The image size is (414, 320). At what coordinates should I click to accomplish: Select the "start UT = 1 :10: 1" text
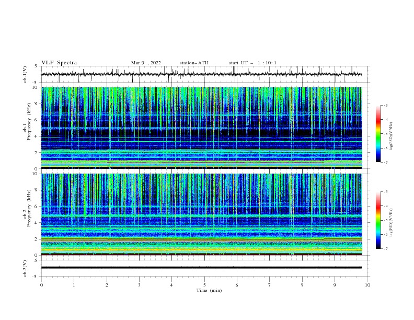tap(252, 63)
